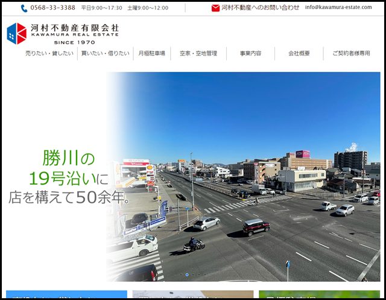This screenshot has height=300, width=386.
Task: Click the KAWAMURA REAL ESTATE text
Action: 75,35
